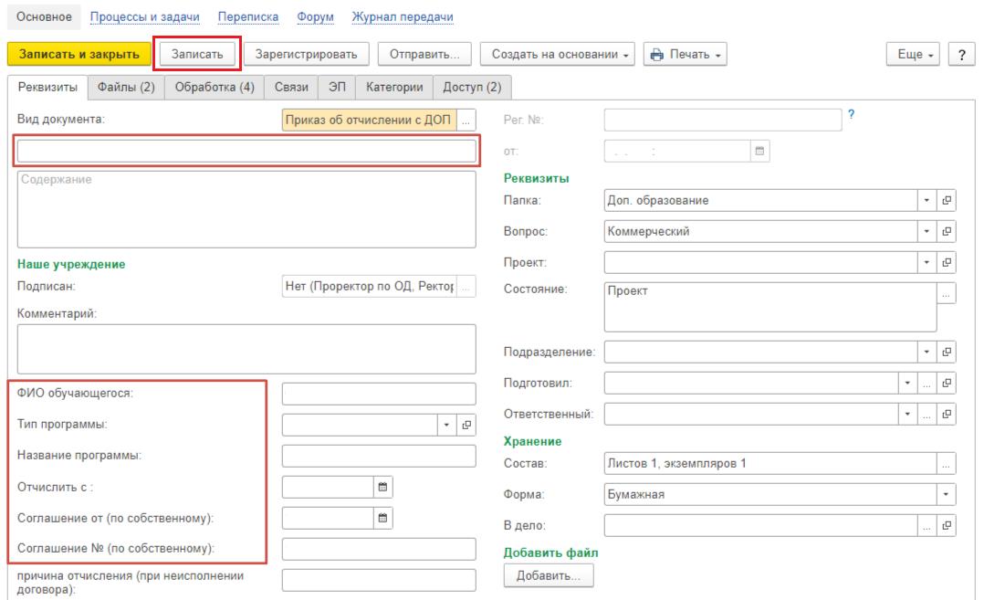Viewport: 984px width, 600px height.
Task: Open the 'Тип программы' item in separate window
Action: [x=466, y=425]
